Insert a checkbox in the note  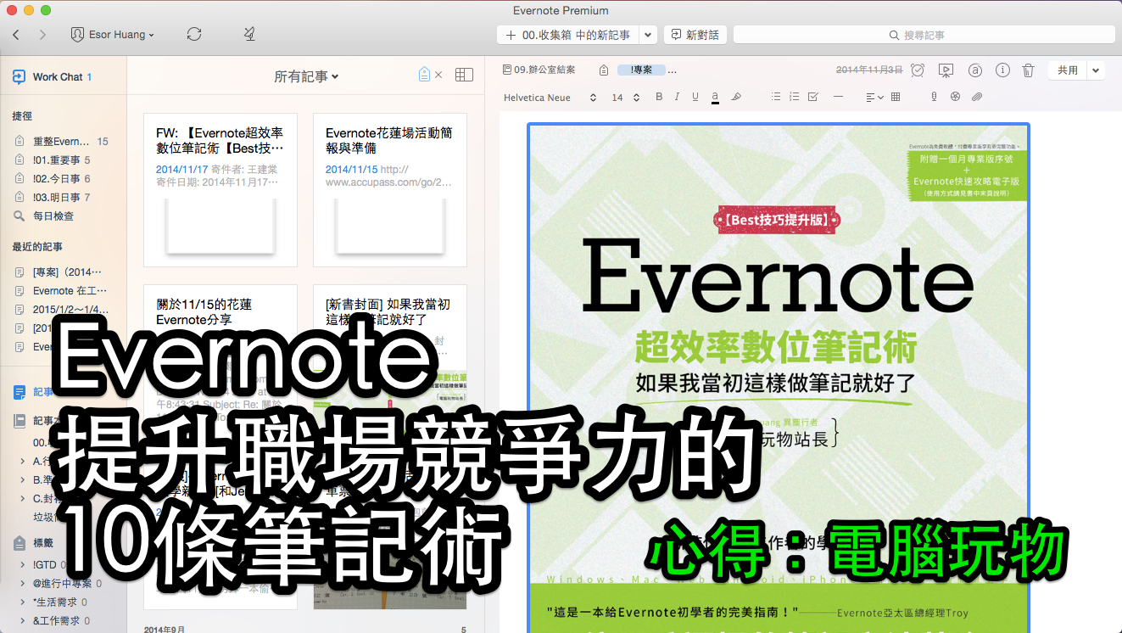(x=812, y=98)
